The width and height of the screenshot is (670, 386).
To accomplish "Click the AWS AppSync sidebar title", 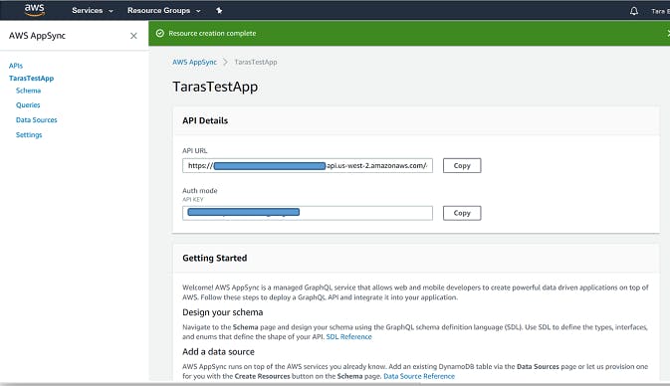I will [x=37, y=36].
